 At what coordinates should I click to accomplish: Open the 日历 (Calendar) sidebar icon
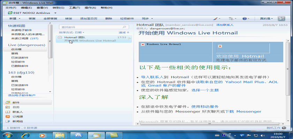coord(8,107)
